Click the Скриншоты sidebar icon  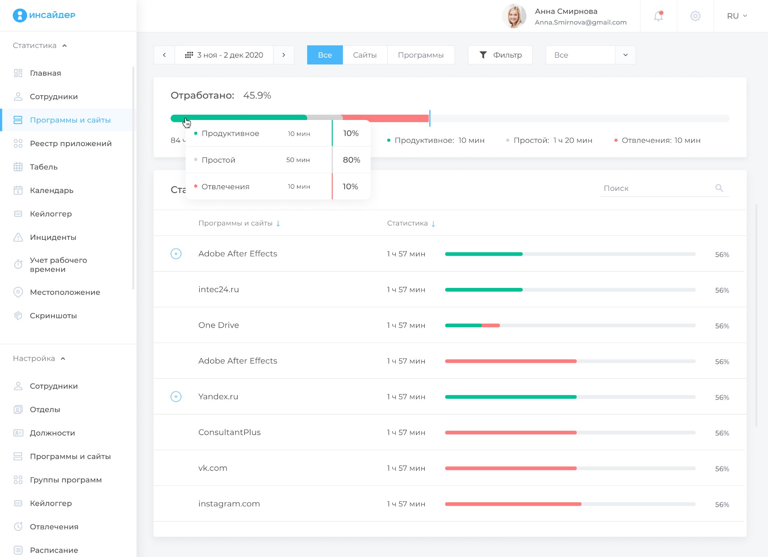click(18, 316)
